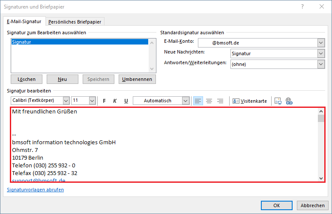Insert a picture into signature

pyautogui.click(x=278, y=101)
